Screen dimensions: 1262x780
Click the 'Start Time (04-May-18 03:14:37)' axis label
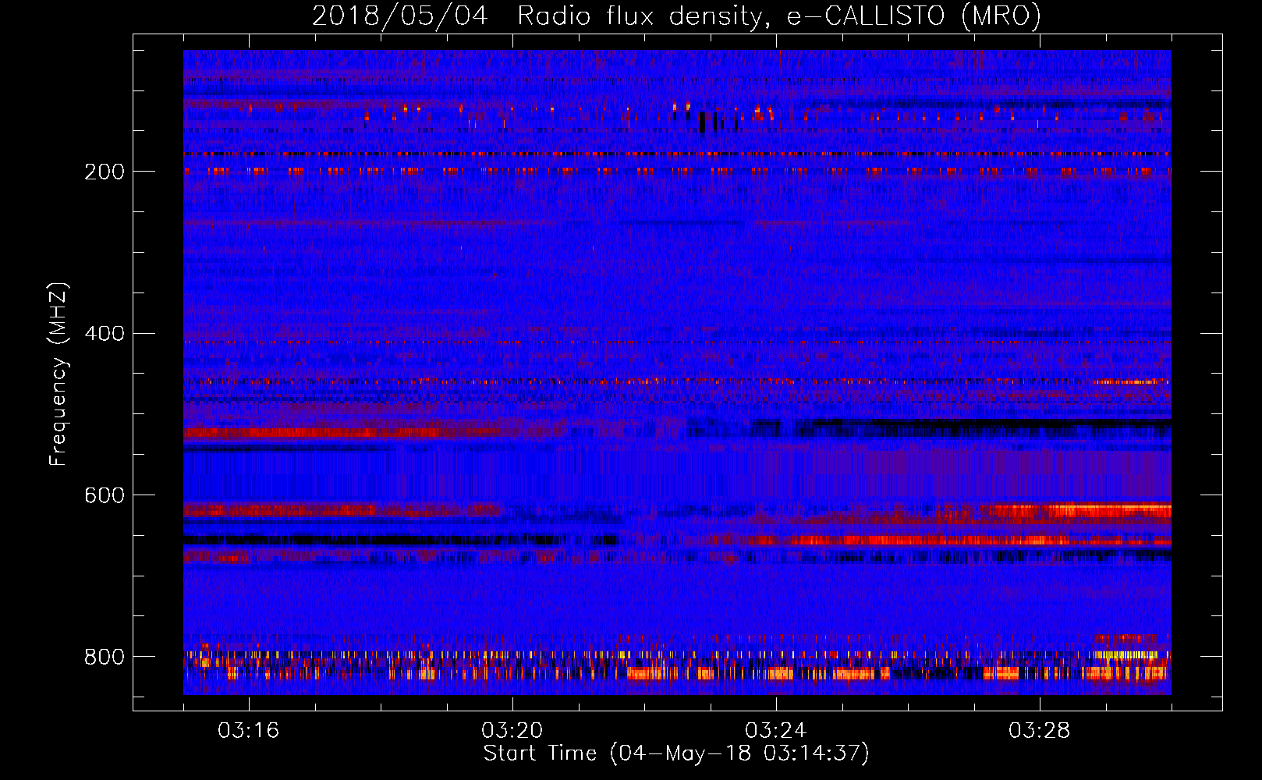676,753
